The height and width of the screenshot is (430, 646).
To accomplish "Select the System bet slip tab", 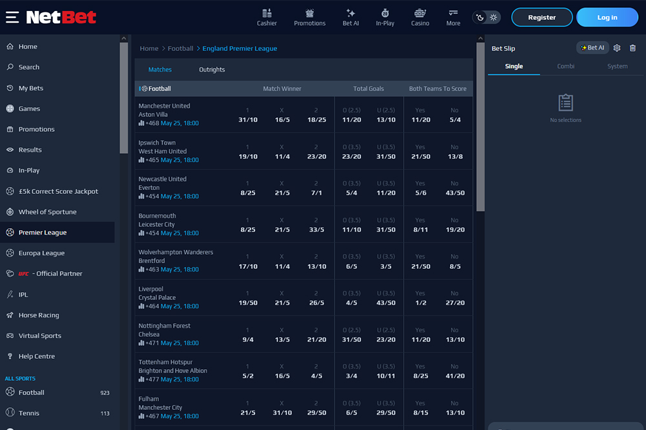I will tap(617, 67).
